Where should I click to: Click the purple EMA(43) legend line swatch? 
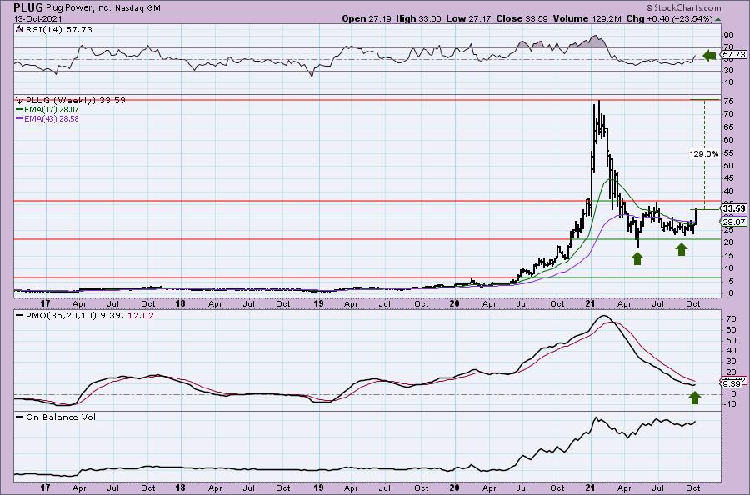[x=20, y=118]
